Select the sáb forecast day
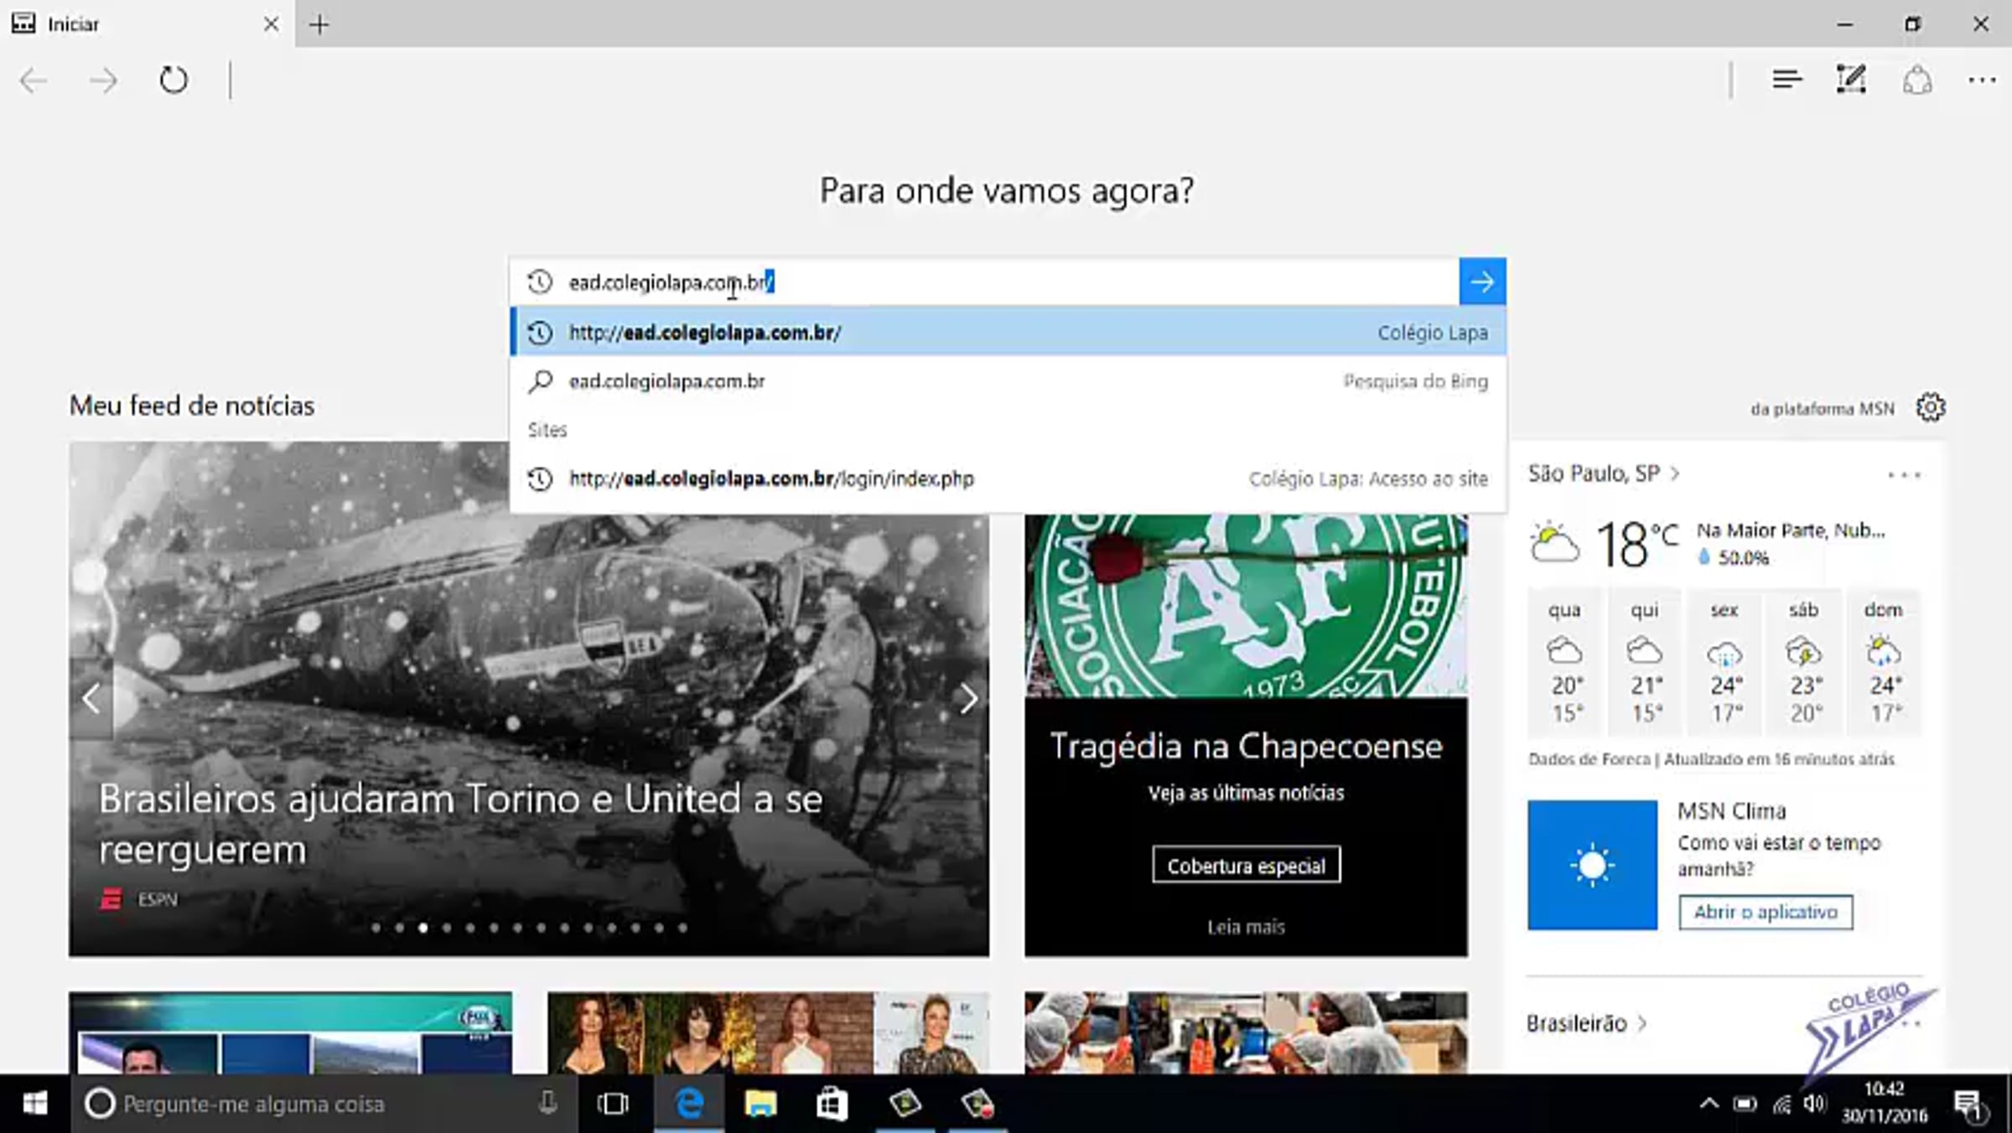The image size is (2012, 1133). [x=1803, y=661]
